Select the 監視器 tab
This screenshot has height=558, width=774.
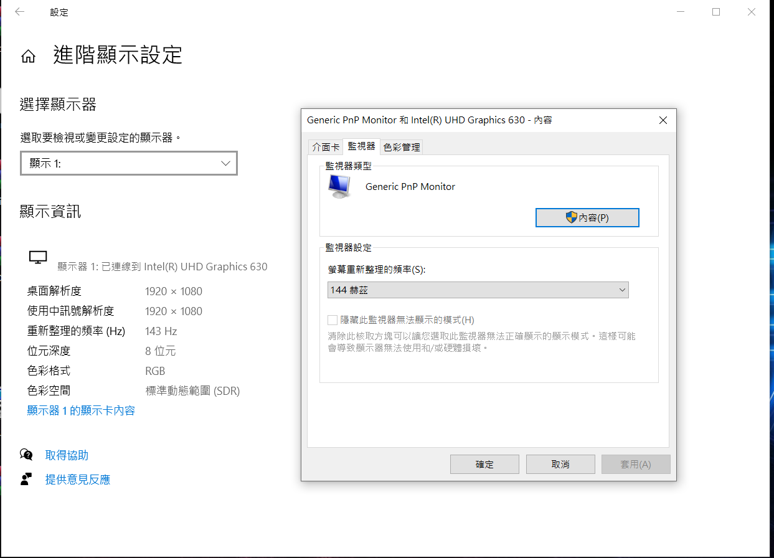coord(361,146)
